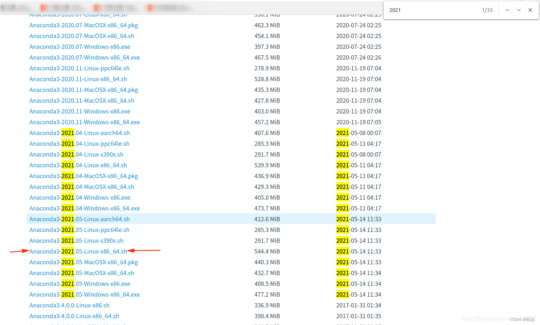Open Anaconda3-2021.04-Linux-s390x.sh link
This screenshot has height=325, width=540.
pos(76,154)
